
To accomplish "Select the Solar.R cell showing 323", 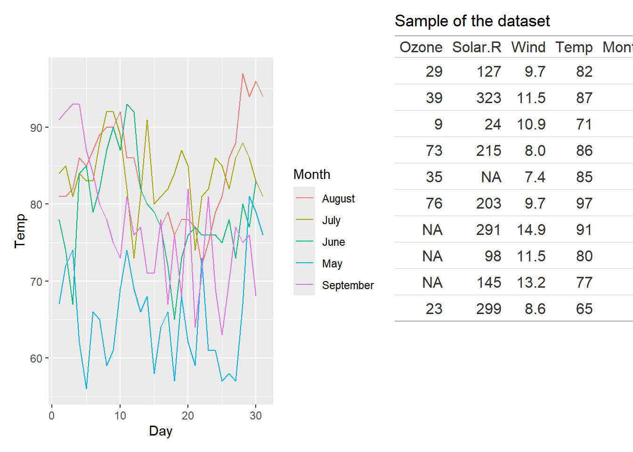I will [488, 98].
